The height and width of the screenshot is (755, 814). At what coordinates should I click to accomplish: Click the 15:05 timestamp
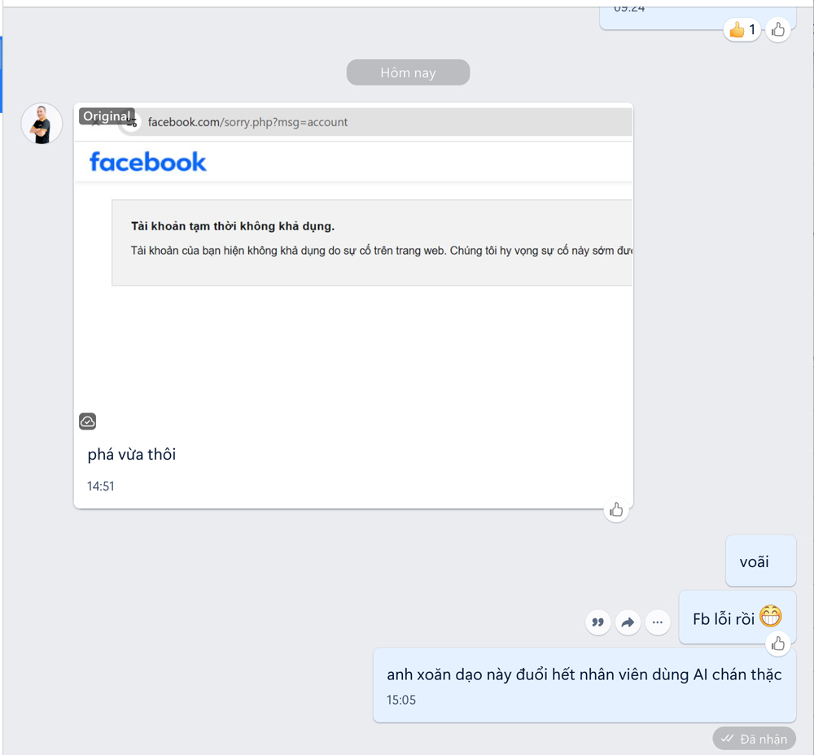[x=400, y=700]
